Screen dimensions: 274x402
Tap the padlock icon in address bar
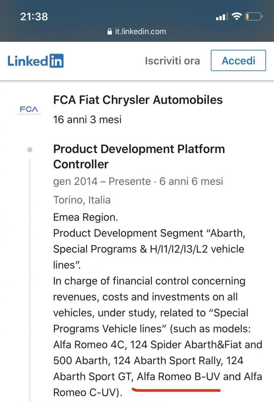pyautogui.click(x=110, y=31)
